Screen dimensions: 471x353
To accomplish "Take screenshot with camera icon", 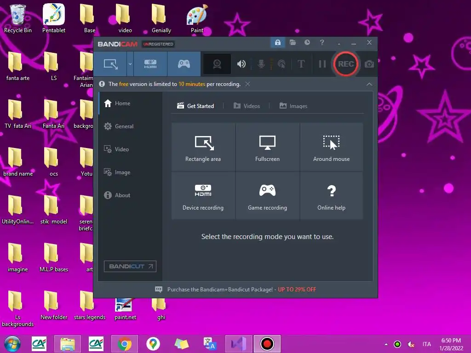I will pos(369,64).
